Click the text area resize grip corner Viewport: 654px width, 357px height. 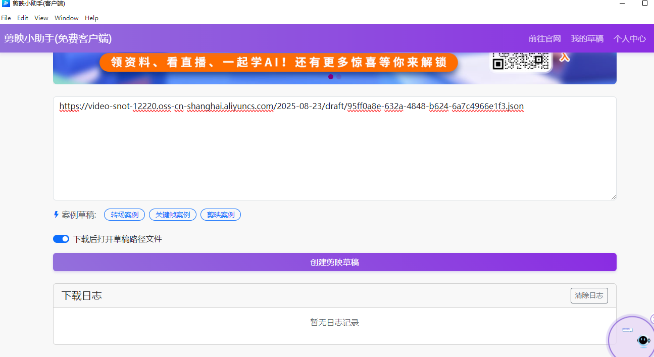click(x=614, y=197)
